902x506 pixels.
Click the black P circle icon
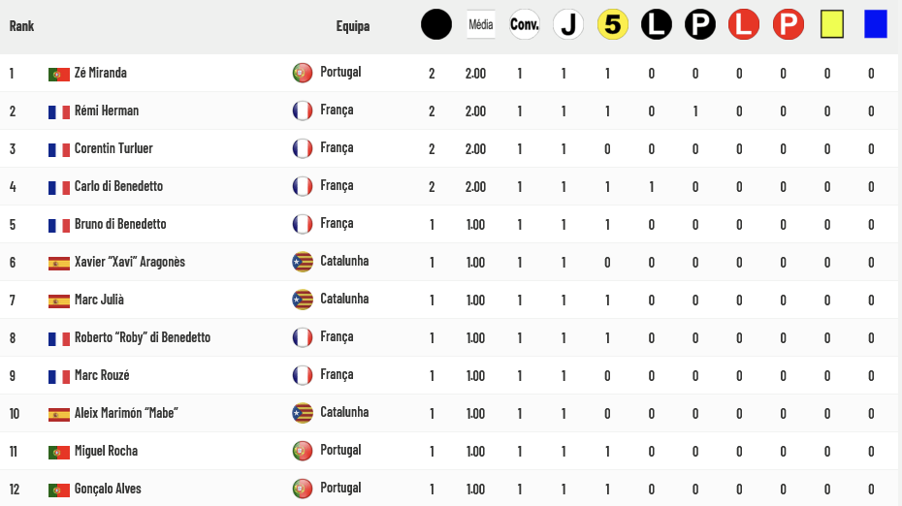tap(700, 25)
